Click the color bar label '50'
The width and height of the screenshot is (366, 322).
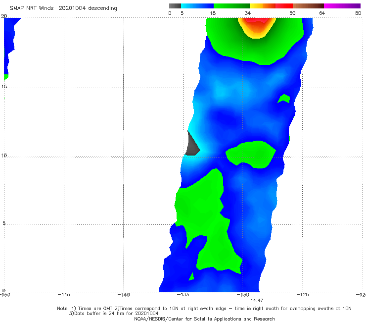tap(292, 13)
